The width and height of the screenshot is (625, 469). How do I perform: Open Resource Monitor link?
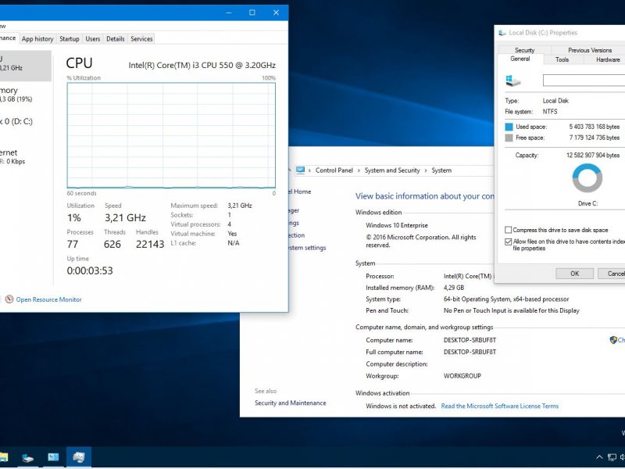pos(48,299)
